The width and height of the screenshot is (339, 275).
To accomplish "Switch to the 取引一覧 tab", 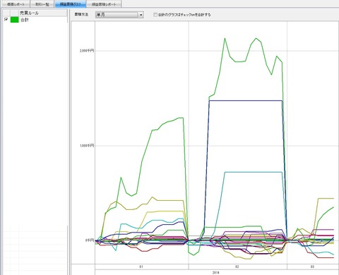I will click(42, 4).
